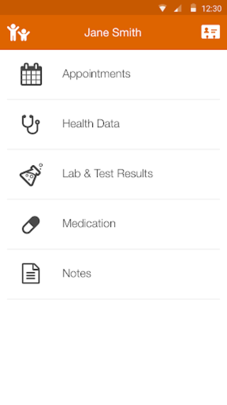
Task: View Lab & Test Results
Action: (108, 173)
